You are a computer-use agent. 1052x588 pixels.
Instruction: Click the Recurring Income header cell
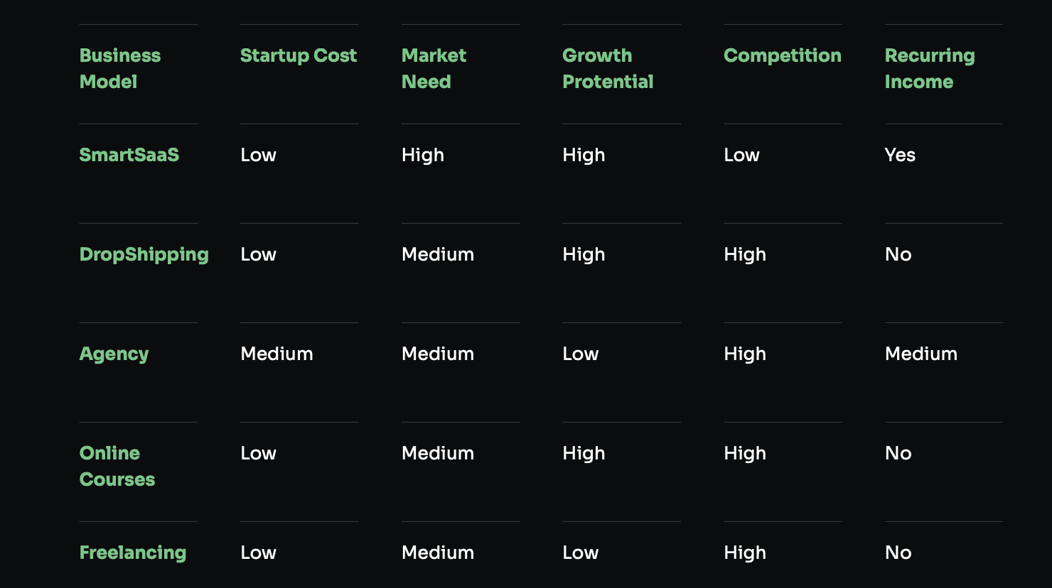[930, 68]
